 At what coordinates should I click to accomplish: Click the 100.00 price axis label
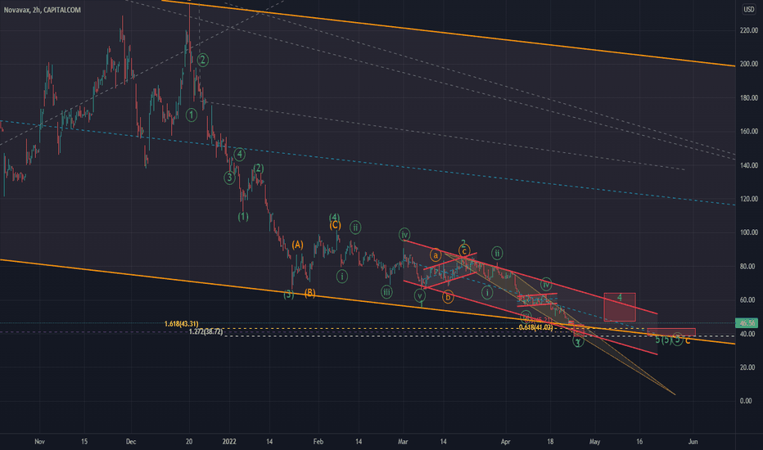pos(749,232)
